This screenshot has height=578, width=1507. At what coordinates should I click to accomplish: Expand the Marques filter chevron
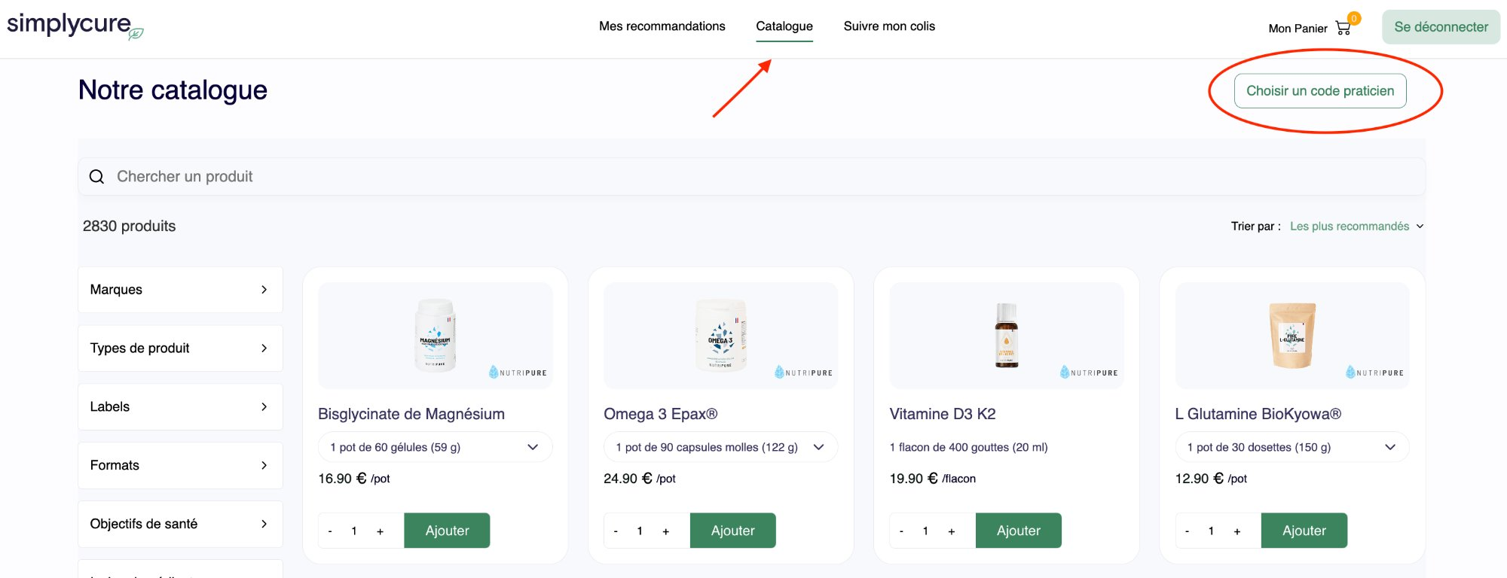tap(263, 289)
